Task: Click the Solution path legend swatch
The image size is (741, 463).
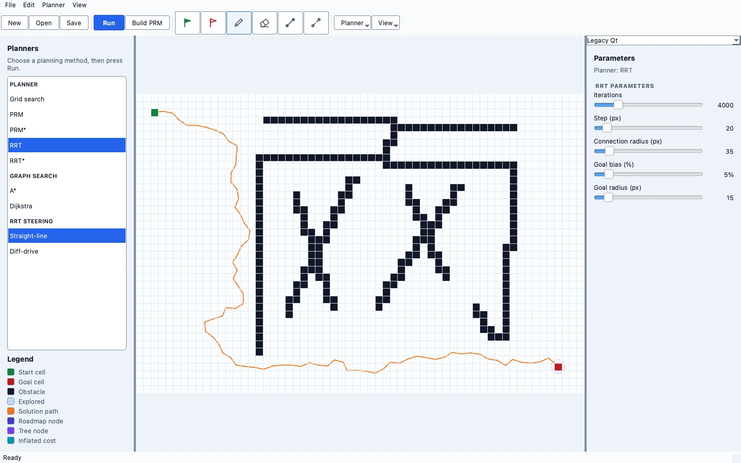Action: (x=11, y=411)
